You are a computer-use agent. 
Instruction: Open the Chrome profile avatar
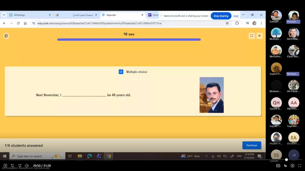pos(254,23)
